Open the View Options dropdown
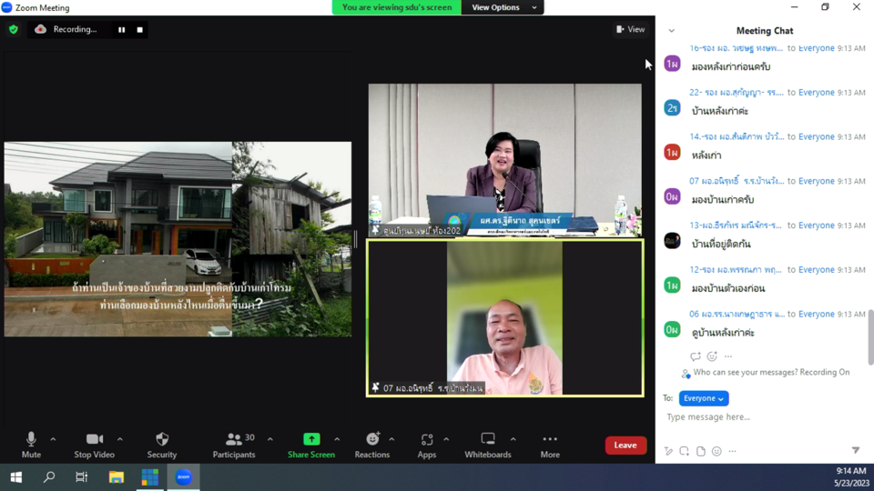Viewport: 874px width, 491px height. click(x=503, y=7)
